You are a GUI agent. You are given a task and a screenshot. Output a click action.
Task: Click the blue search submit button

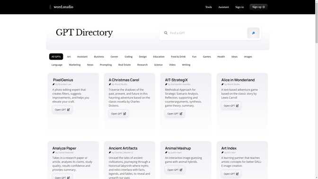click(253, 33)
